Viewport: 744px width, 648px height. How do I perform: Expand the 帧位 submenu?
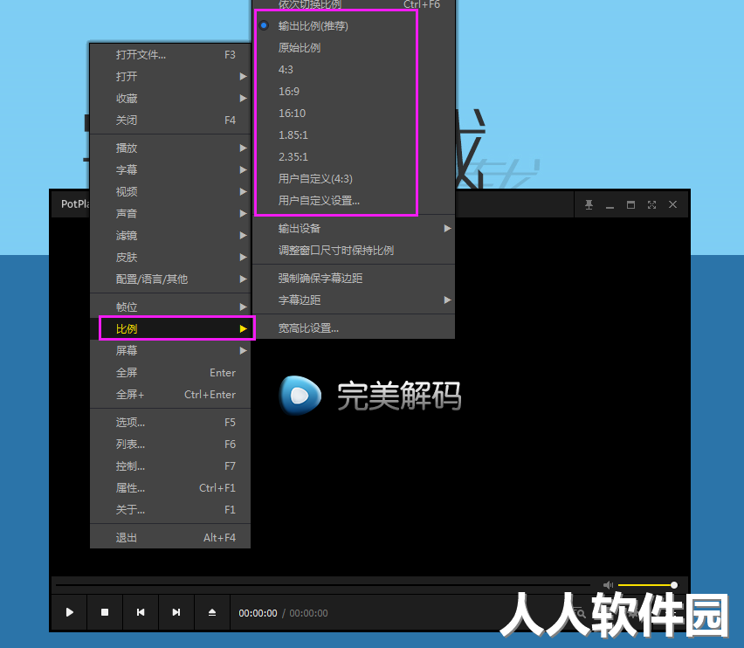170,307
